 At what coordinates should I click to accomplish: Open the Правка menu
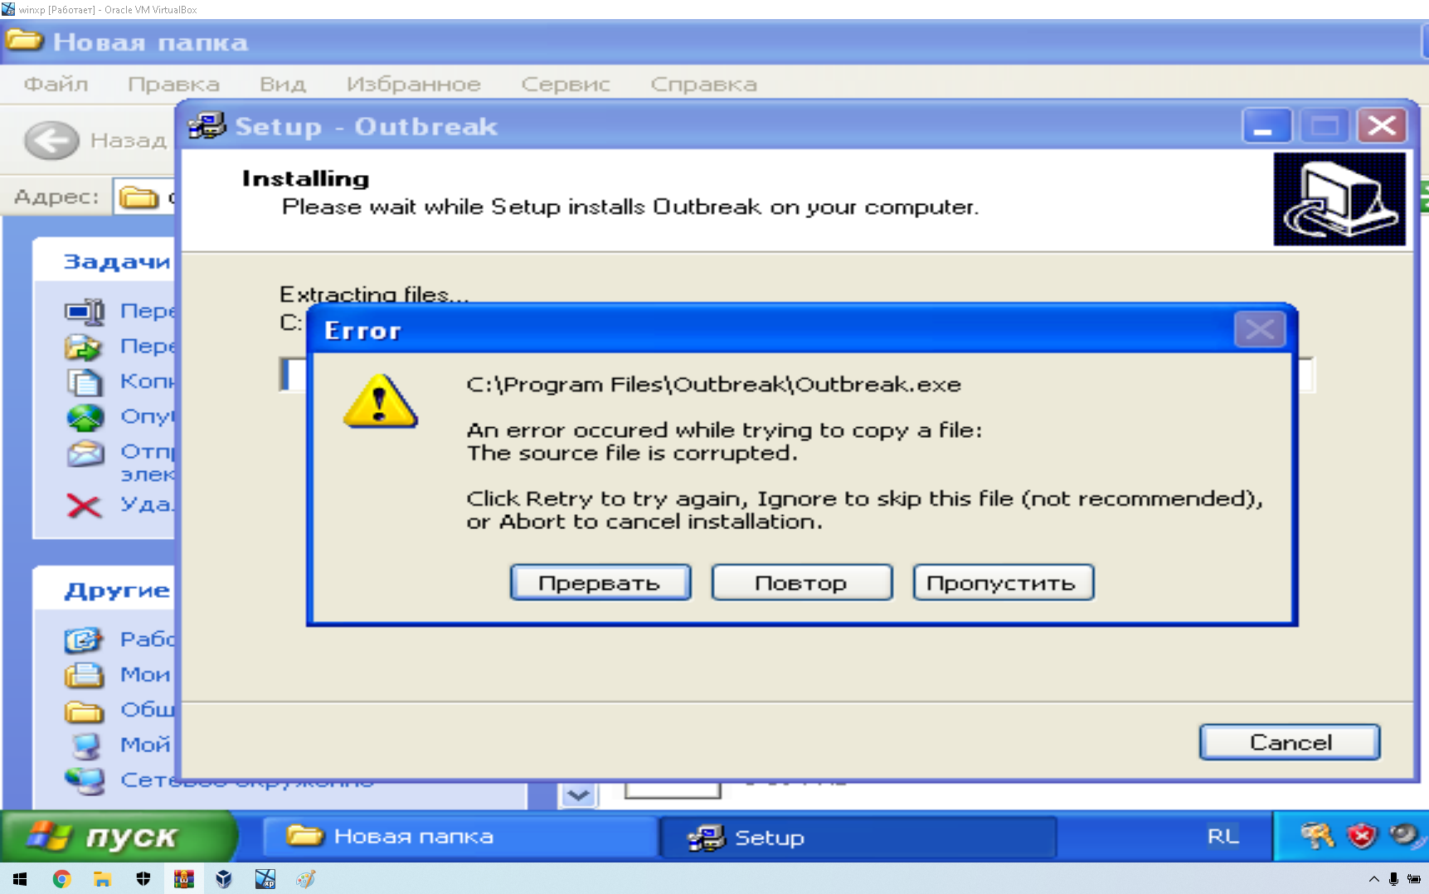pyautogui.click(x=173, y=84)
